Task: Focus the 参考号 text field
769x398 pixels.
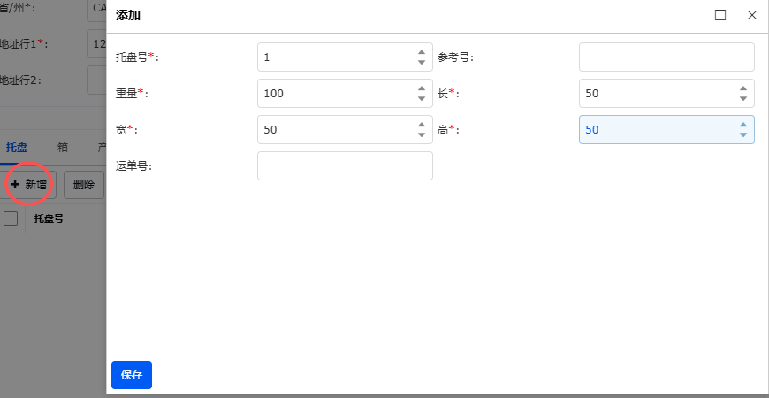Action: [666, 57]
